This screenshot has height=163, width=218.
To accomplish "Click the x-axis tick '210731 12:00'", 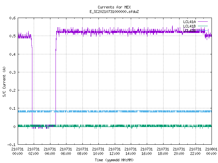I will pos(114,151).
